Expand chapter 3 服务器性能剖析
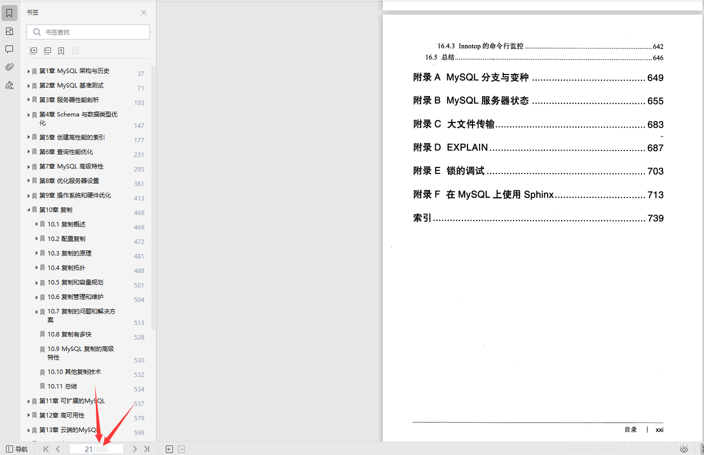The image size is (704, 455). pos(28,100)
